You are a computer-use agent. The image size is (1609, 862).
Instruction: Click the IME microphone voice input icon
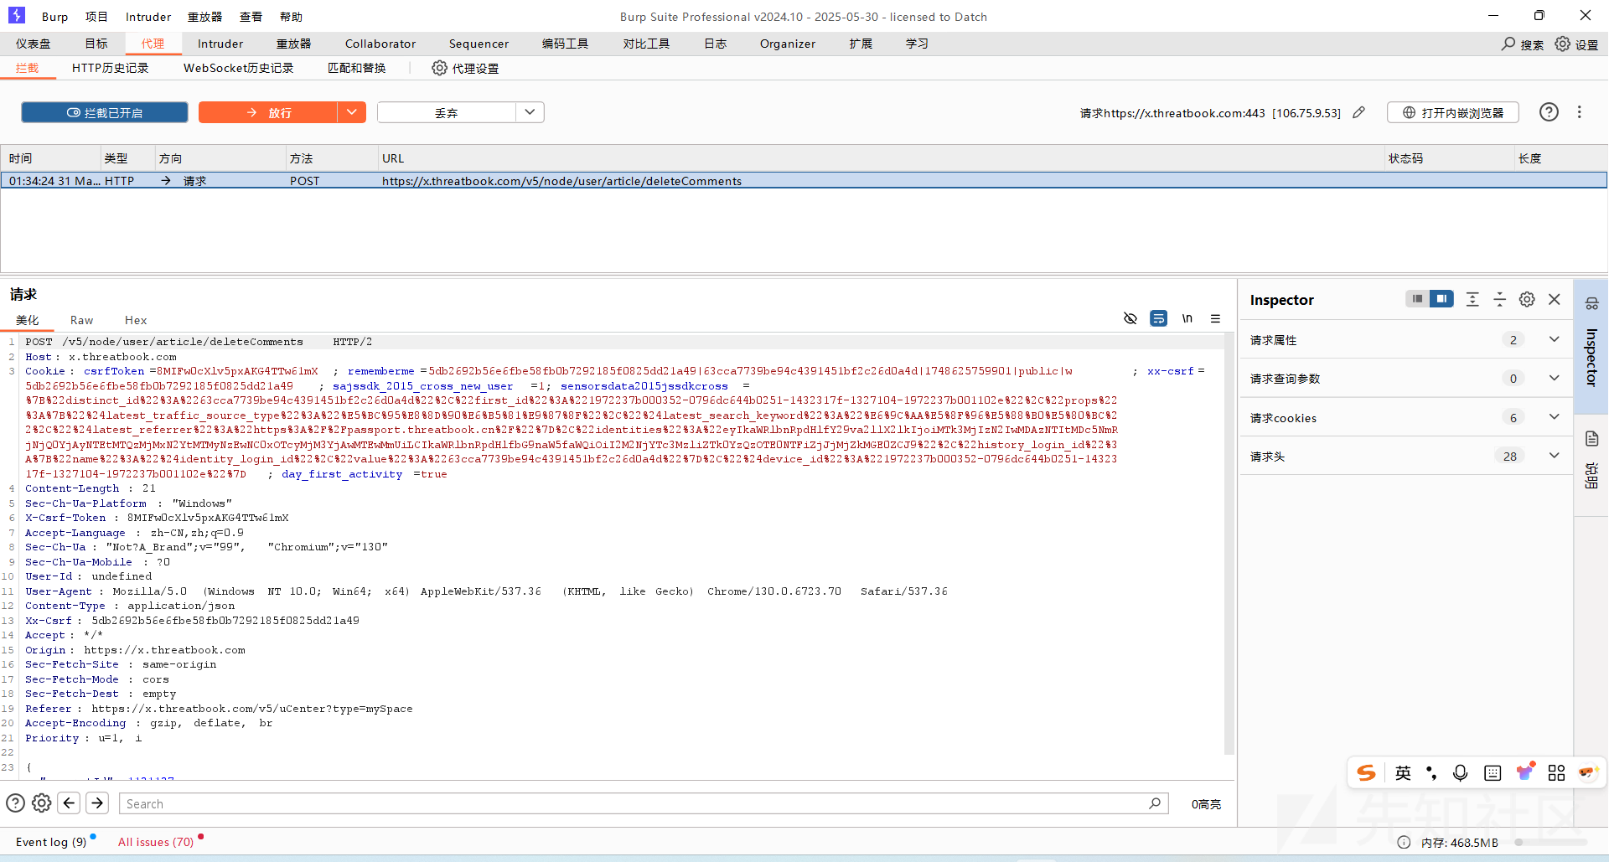click(x=1460, y=772)
